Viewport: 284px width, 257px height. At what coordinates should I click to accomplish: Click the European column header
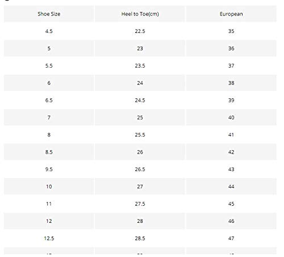click(231, 14)
